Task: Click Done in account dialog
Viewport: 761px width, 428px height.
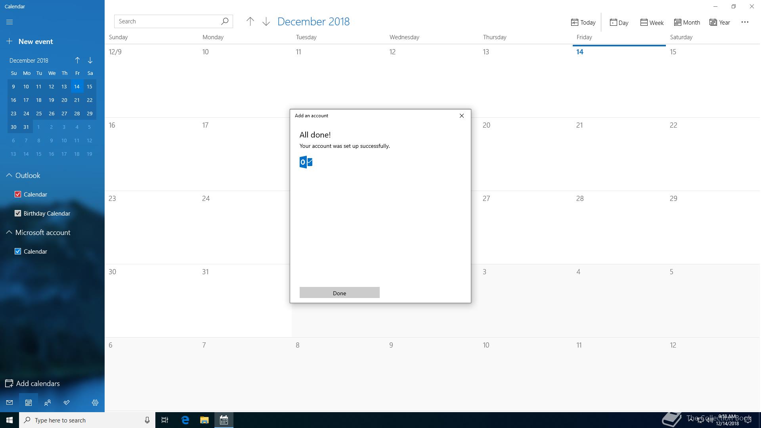Action: (x=339, y=293)
